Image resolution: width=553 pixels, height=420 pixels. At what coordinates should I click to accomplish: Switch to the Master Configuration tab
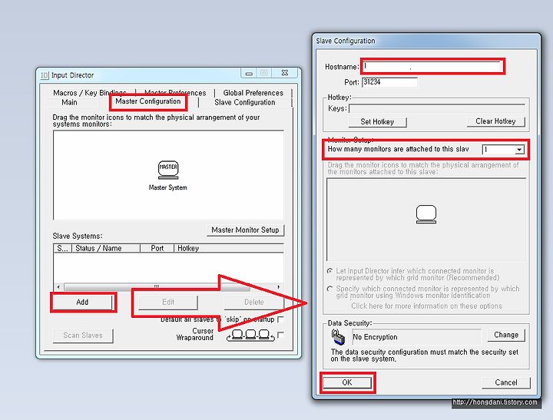[x=148, y=101]
